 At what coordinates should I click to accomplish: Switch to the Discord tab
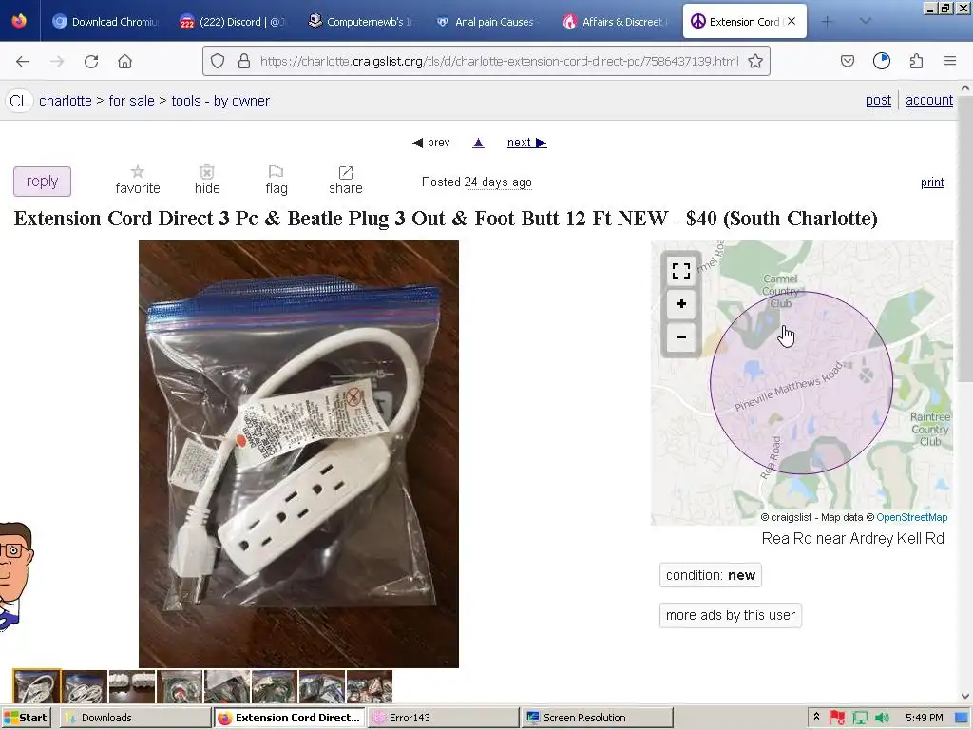[233, 22]
